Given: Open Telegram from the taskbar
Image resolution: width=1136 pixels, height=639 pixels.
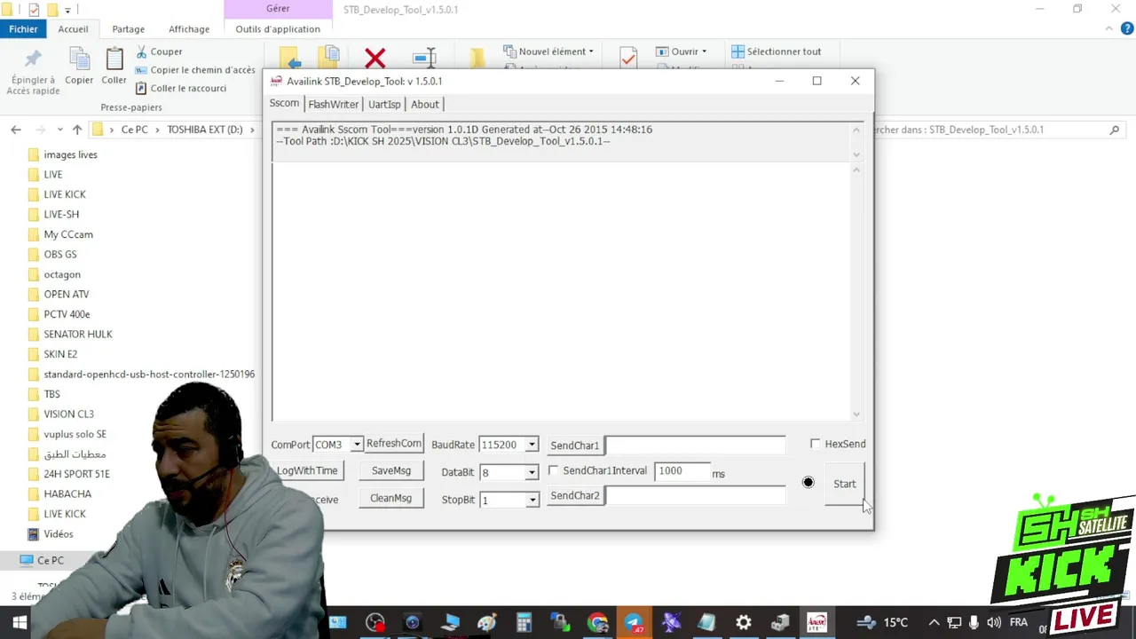Looking at the screenshot, I should tap(634, 623).
